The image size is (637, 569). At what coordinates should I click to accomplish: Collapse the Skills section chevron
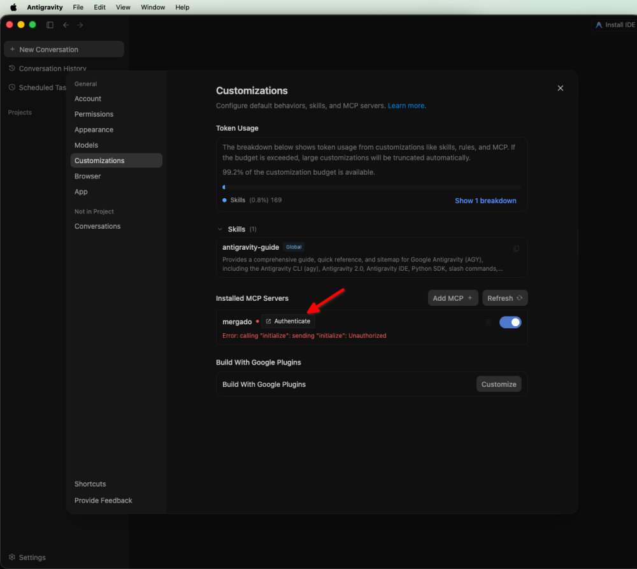click(x=220, y=229)
